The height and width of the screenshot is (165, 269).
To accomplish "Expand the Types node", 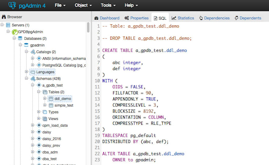I will (39, 112).
